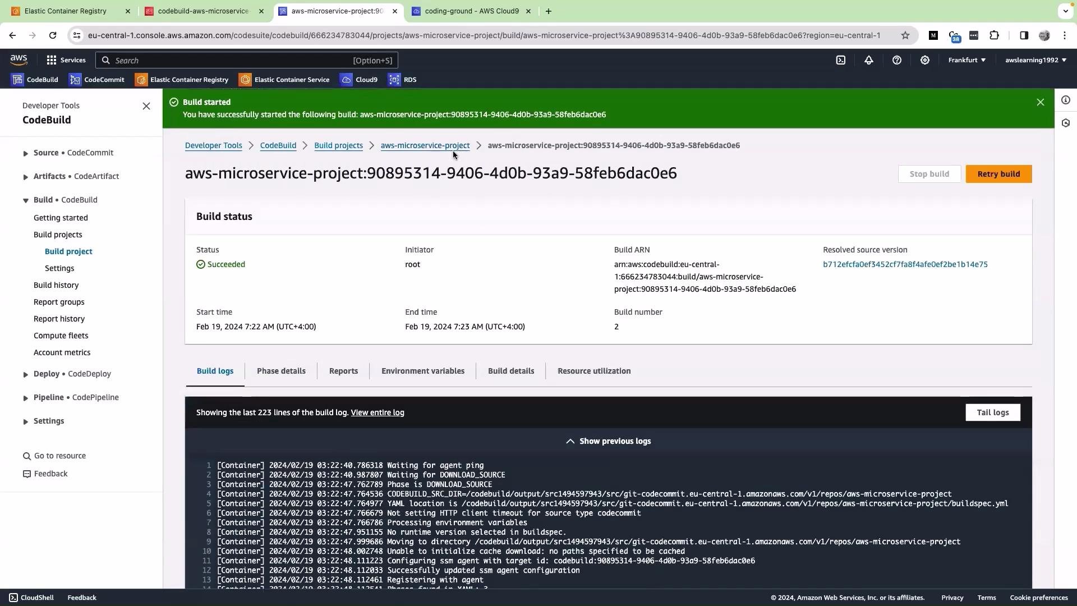The height and width of the screenshot is (606, 1077).
Task: Open Cookie preferences in footer
Action: (1038, 598)
